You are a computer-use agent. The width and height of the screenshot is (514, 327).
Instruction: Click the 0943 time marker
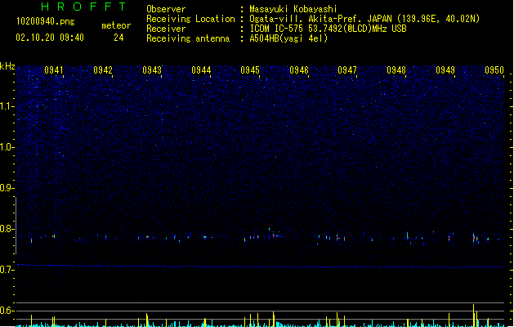152,70
